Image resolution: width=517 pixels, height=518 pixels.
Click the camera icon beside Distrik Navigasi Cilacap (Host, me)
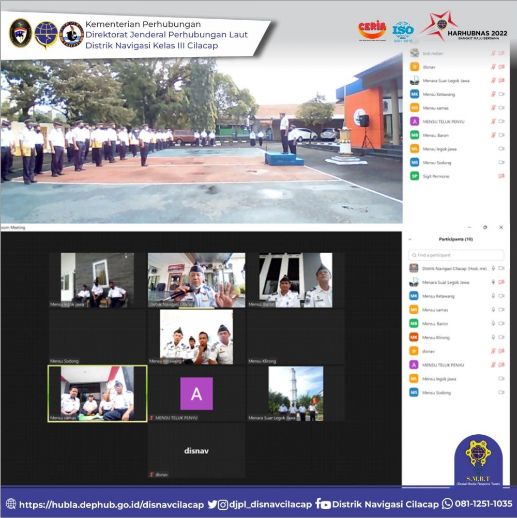[x=501, y=268]
